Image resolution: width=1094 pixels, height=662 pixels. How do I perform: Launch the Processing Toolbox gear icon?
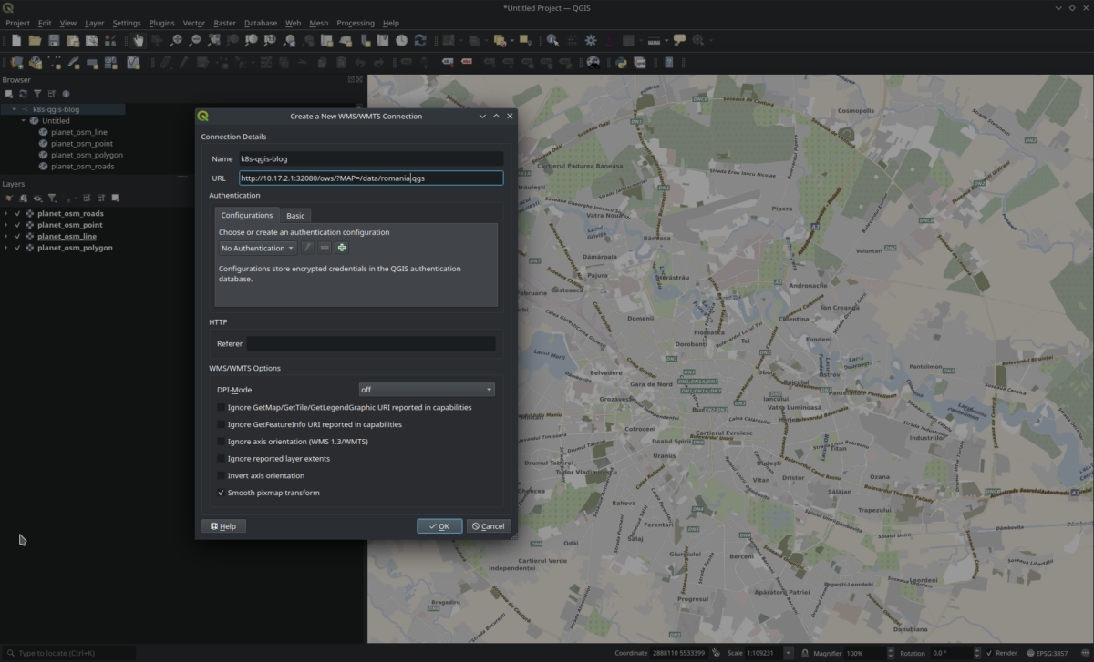point(589,40)
